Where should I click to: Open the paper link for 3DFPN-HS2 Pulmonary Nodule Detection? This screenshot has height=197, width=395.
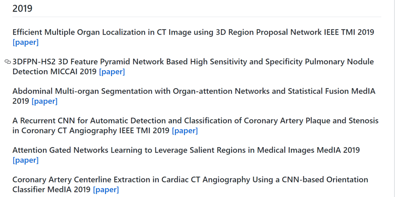point(112,72)
